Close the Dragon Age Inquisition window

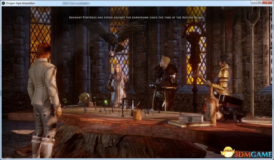(x=267, y=2)
